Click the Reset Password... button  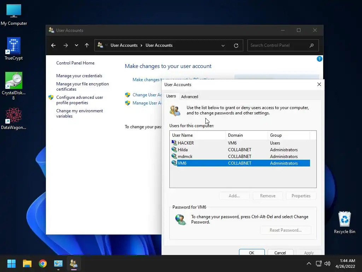[x=286, y=230]
